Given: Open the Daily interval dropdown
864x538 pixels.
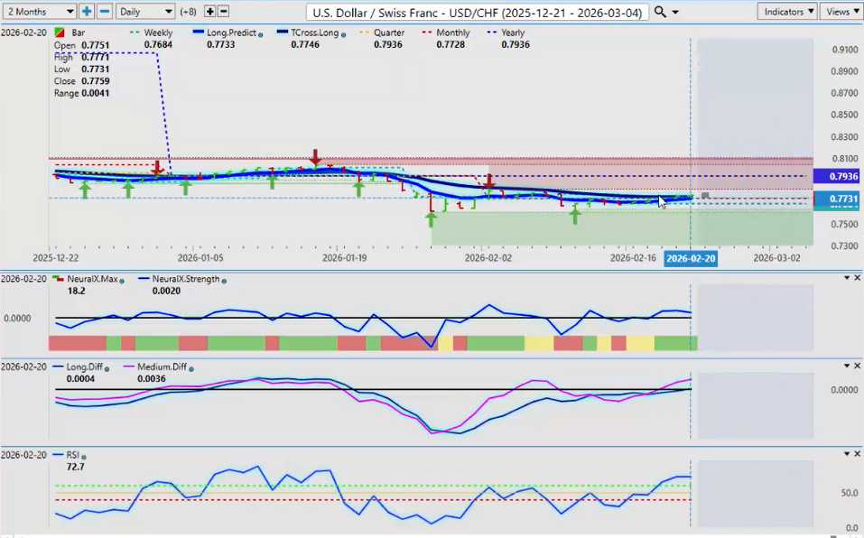Looking at the screenshot, I should (145, 12).
